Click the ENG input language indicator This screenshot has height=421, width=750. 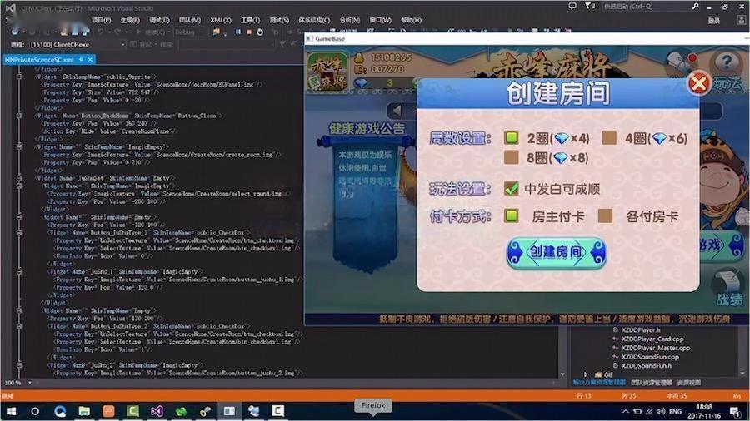(675, 411)
